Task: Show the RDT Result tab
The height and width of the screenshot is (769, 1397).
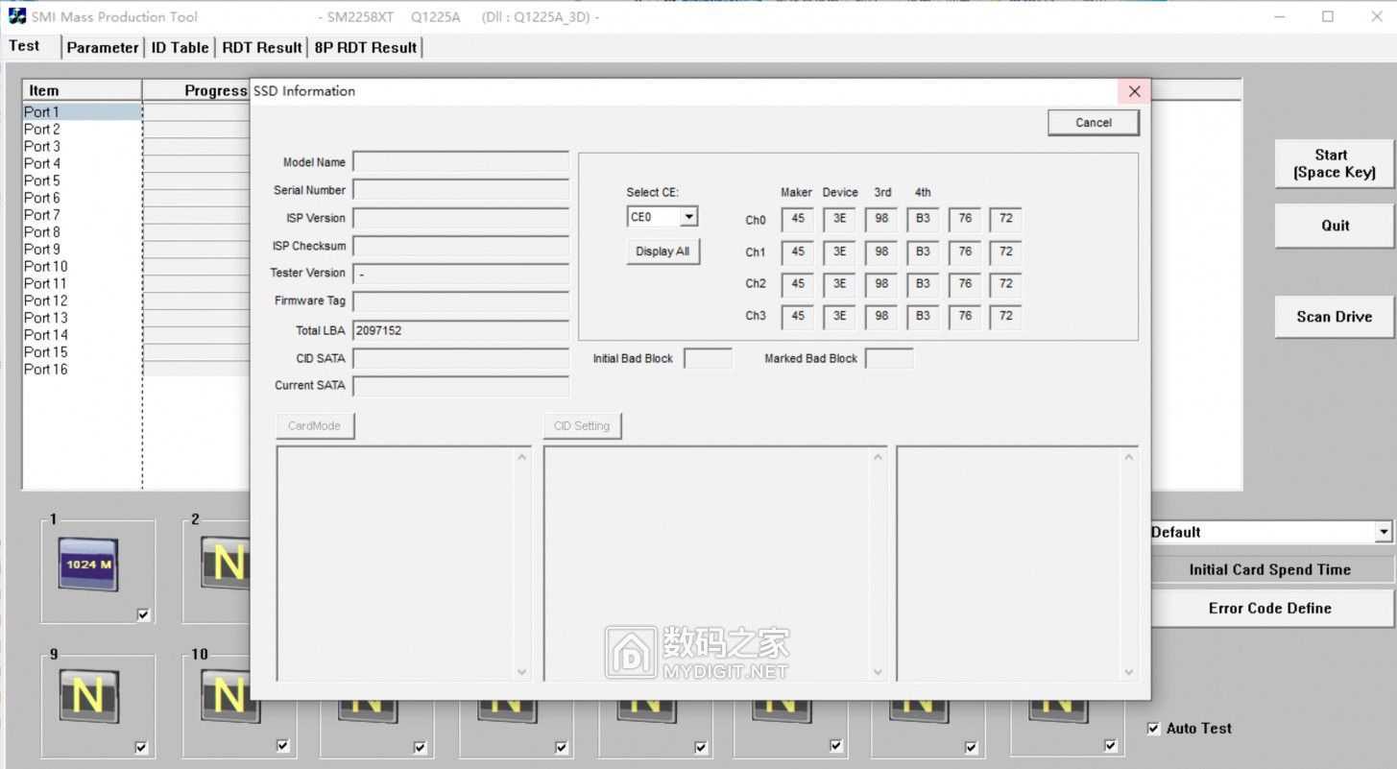Action: 262,47
